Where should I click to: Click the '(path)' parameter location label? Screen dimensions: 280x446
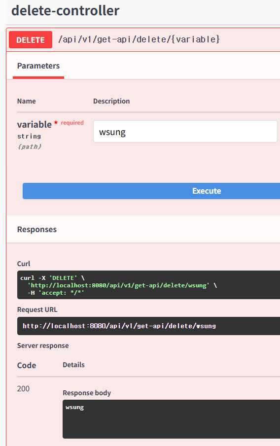[30, 146]
